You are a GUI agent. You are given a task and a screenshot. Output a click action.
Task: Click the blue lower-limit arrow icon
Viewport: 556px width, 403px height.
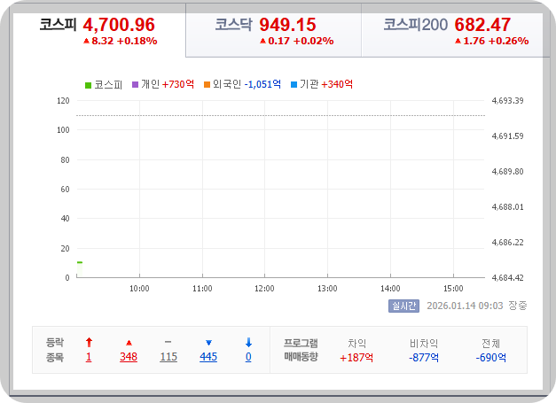[248, 343]
